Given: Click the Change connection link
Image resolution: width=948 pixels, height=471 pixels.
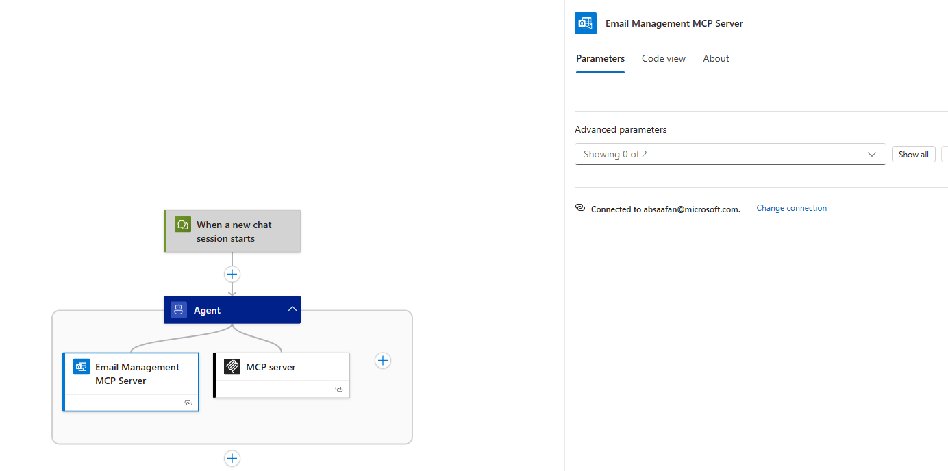Looking at the screenshot, I should 791,207.
